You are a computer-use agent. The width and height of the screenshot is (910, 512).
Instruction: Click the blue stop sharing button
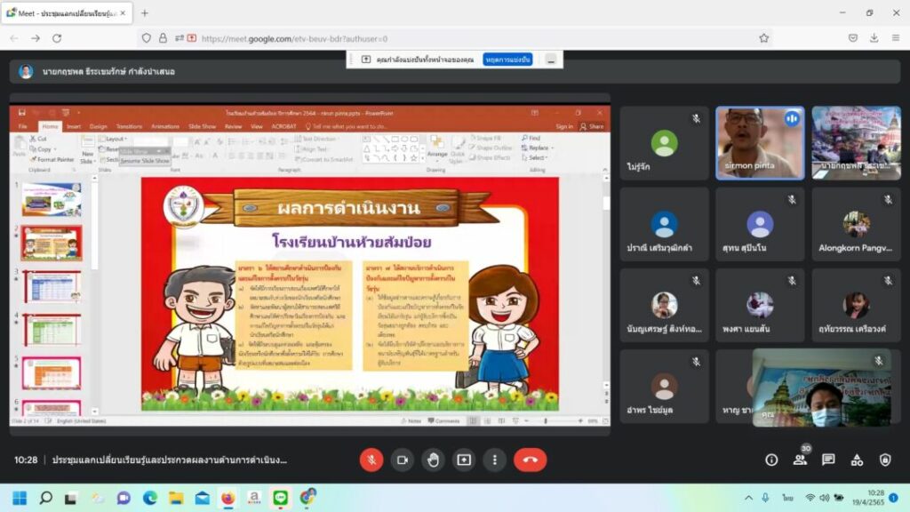507,60
